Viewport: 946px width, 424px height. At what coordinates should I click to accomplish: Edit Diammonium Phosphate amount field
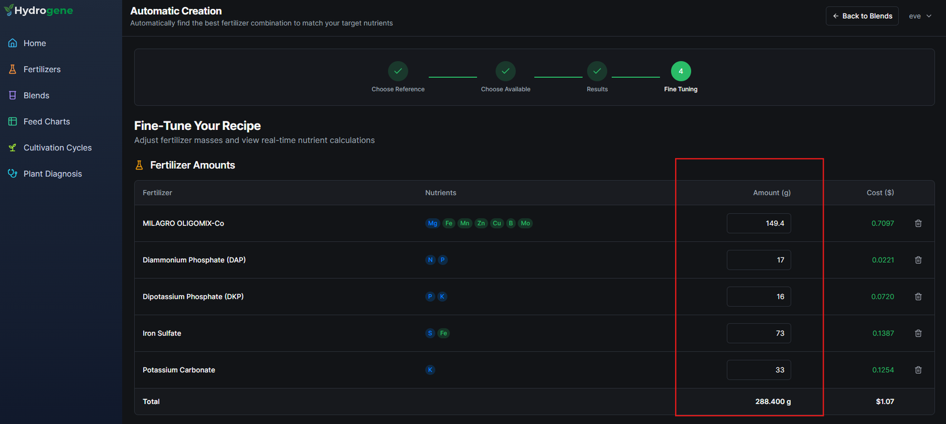759,260
